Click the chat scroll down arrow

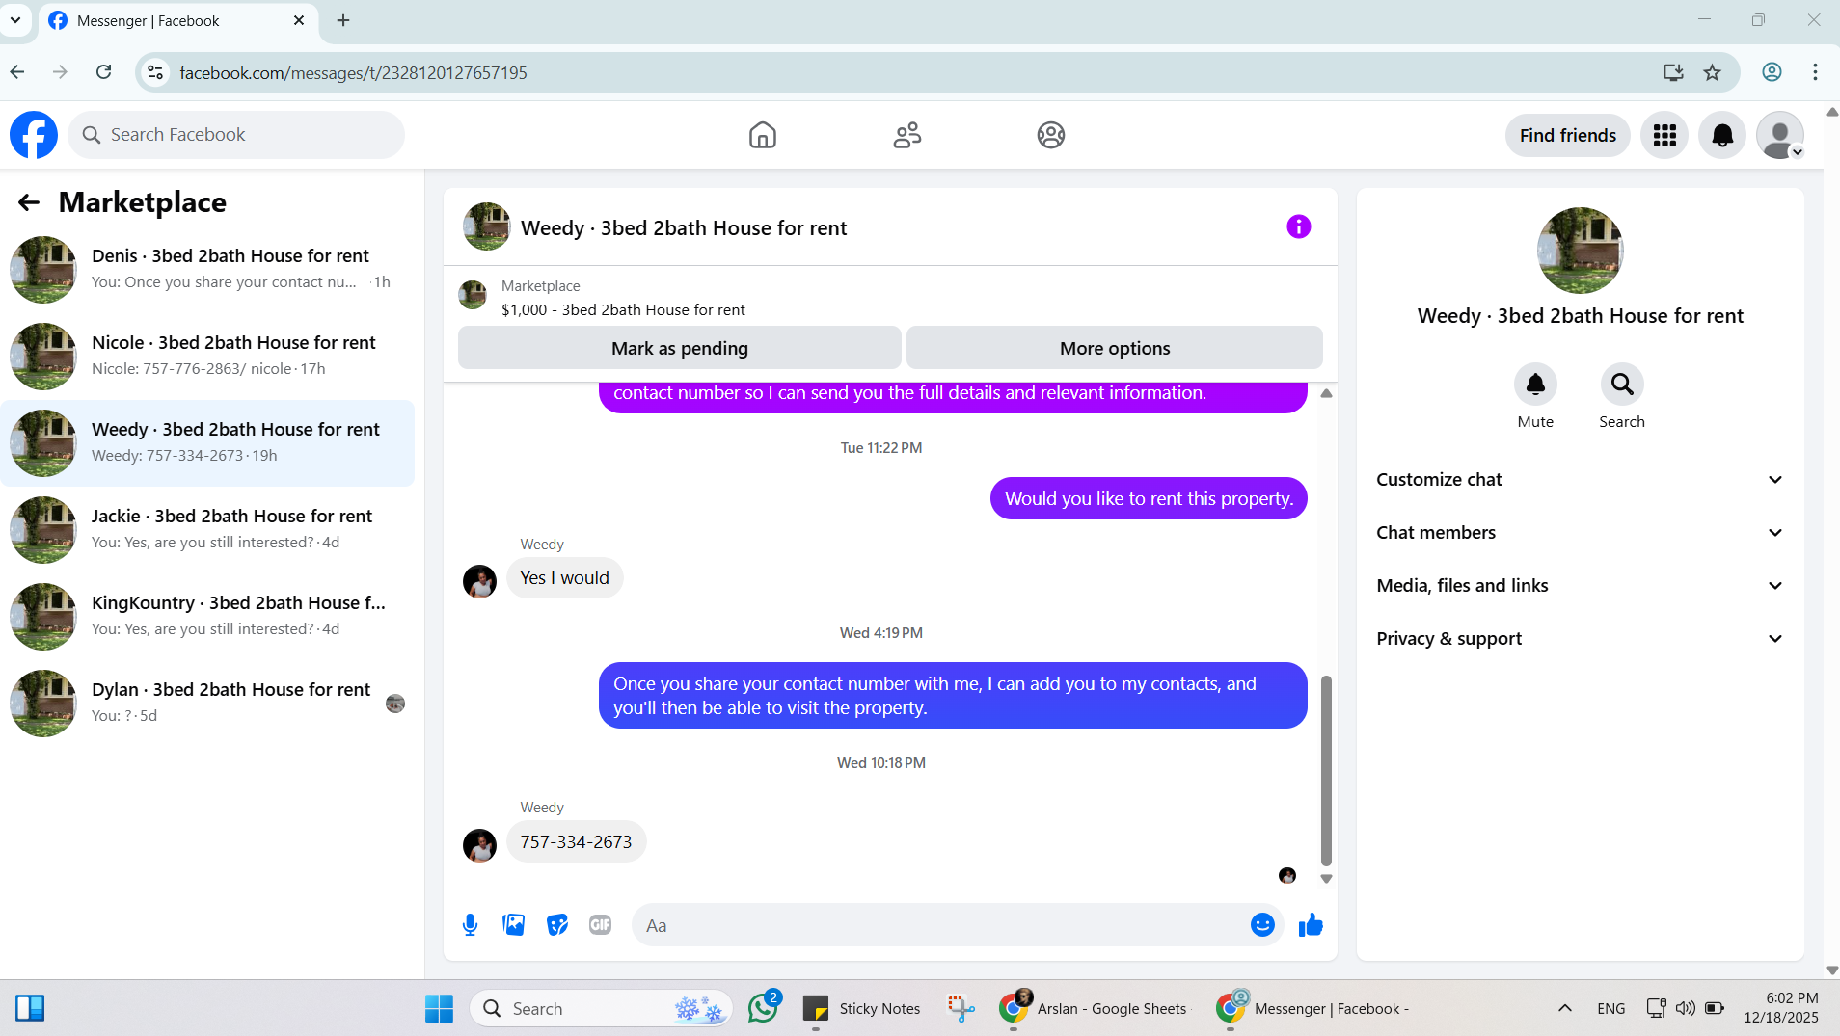click(1326, 879)
